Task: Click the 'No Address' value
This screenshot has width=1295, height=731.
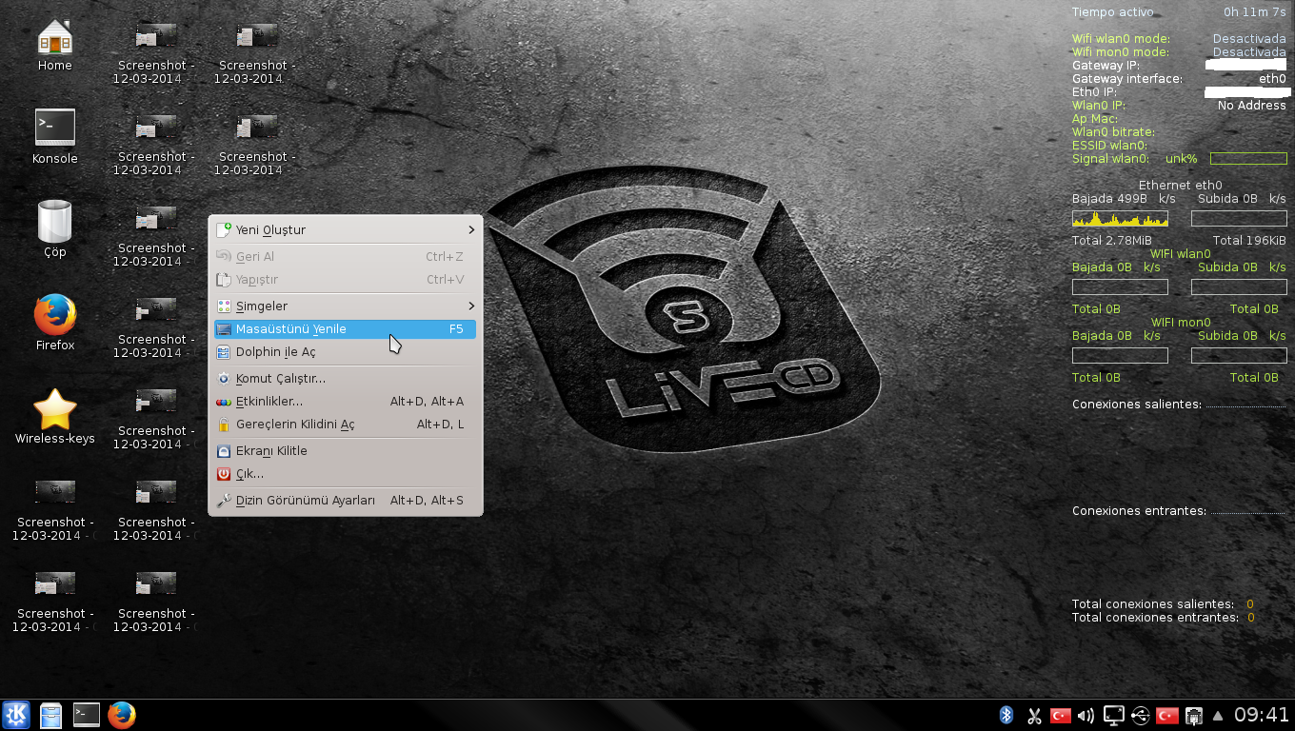Action: point(1252,106)
